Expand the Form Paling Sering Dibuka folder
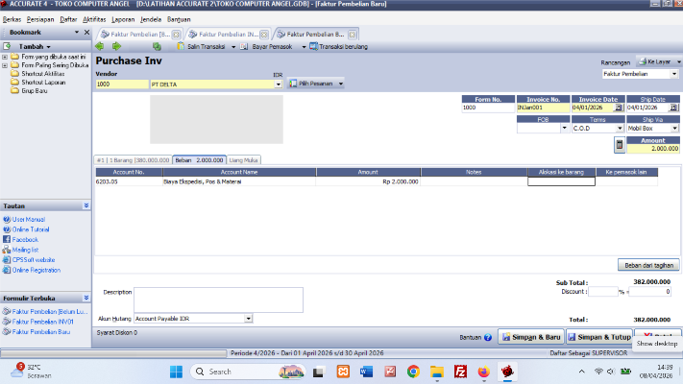Image resolution: width=683 pixels, height=384 pixels. (5, 65)
